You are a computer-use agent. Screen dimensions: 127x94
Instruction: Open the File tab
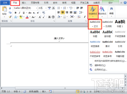[5, 3]
